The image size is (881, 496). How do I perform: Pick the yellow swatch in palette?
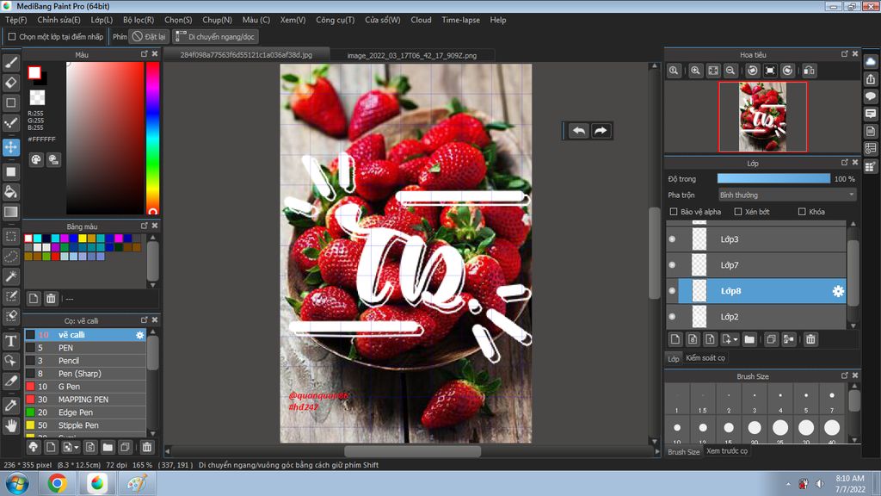coord(83,239)
